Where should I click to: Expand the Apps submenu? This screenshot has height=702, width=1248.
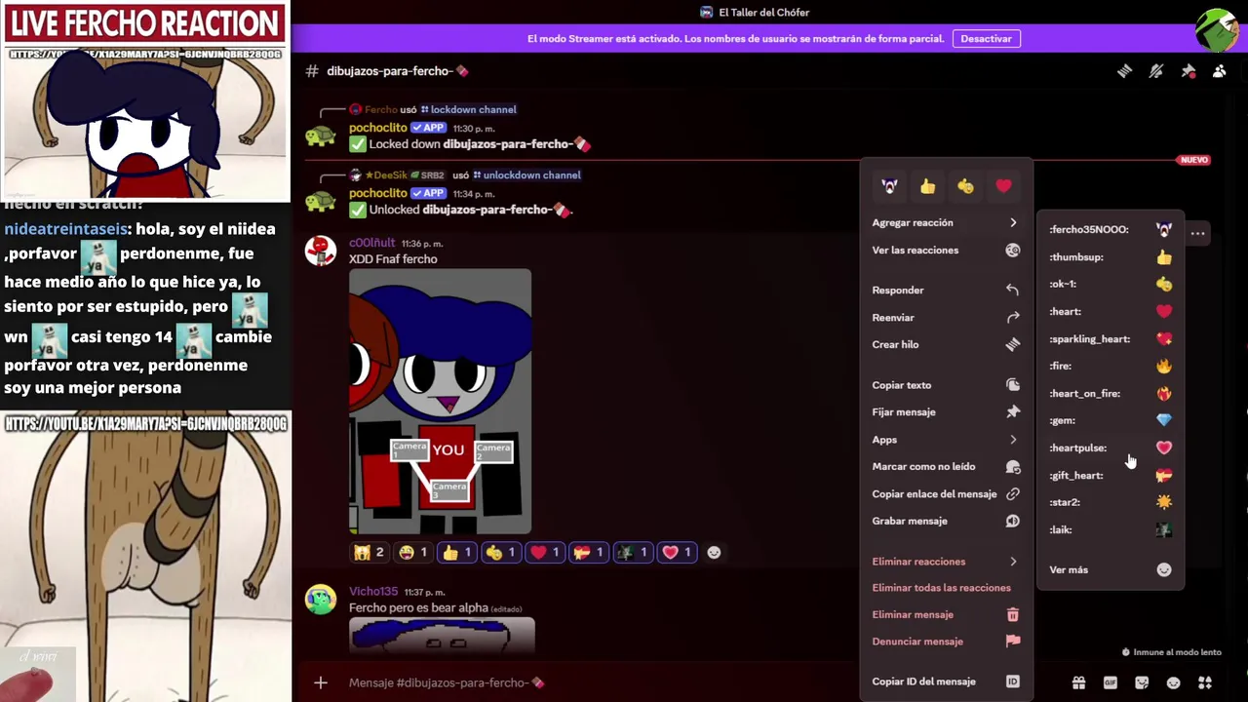coord(945,440)
